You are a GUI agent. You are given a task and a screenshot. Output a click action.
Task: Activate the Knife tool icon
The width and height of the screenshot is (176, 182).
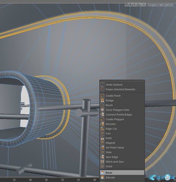pos(102,138)
